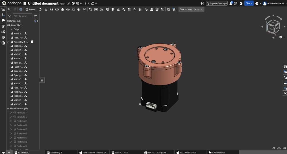Add new tab with plus button
The width and height of the screenshot is (287, 154).
pos(9,152)
